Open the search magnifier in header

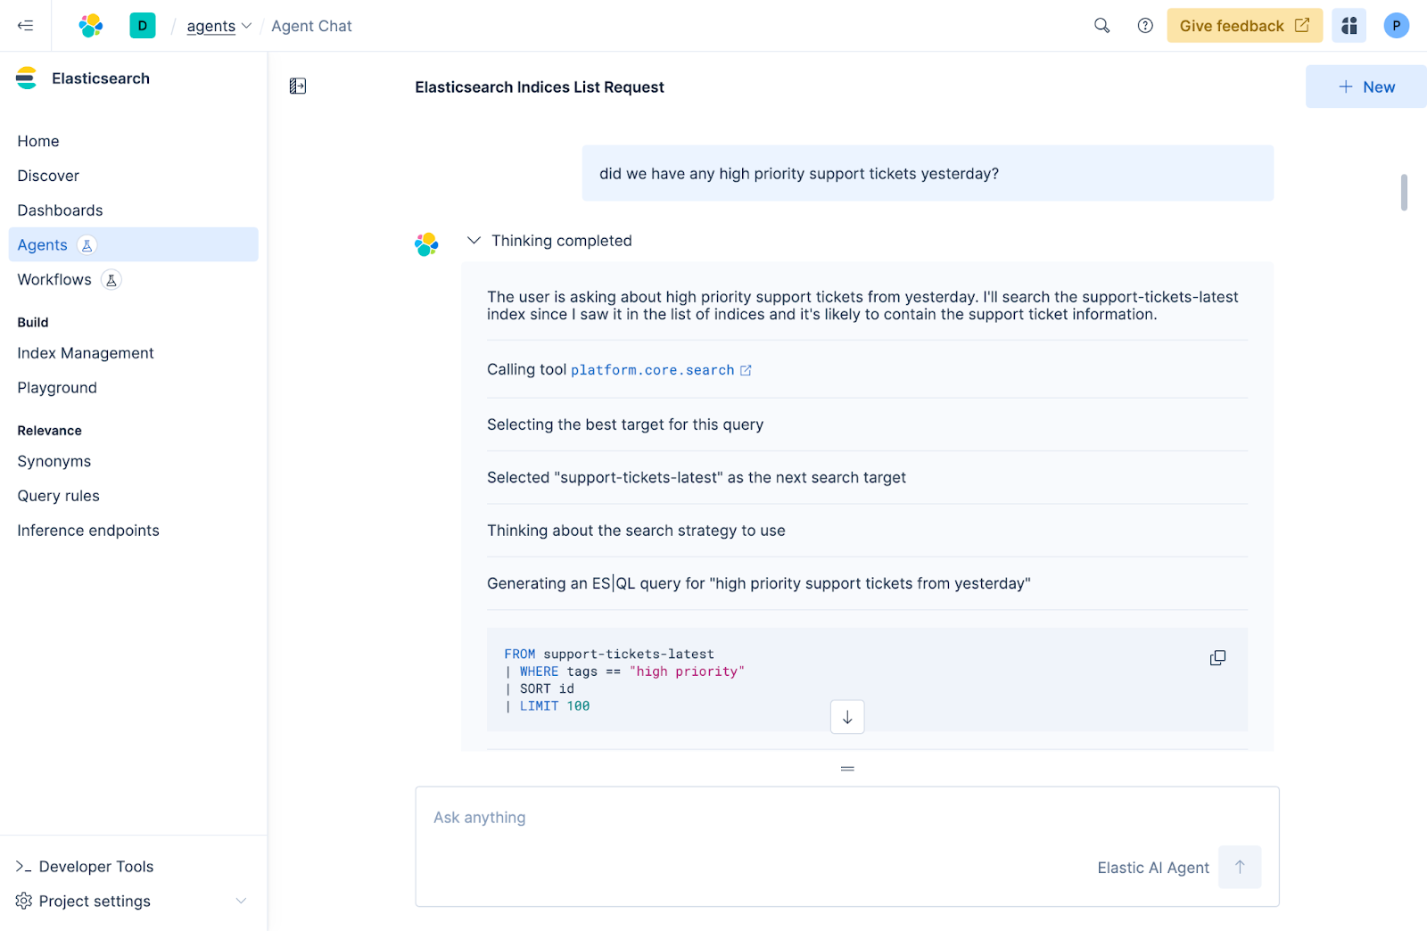pyautogui.click(x=1102, y=26)
